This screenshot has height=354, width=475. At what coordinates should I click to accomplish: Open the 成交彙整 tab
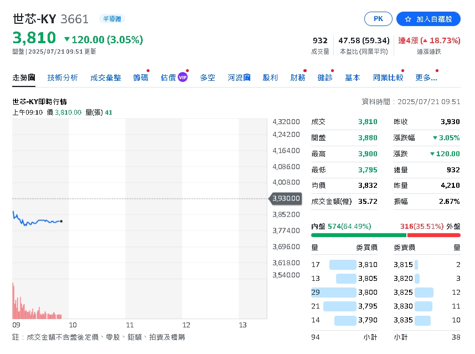click(105, 78)
